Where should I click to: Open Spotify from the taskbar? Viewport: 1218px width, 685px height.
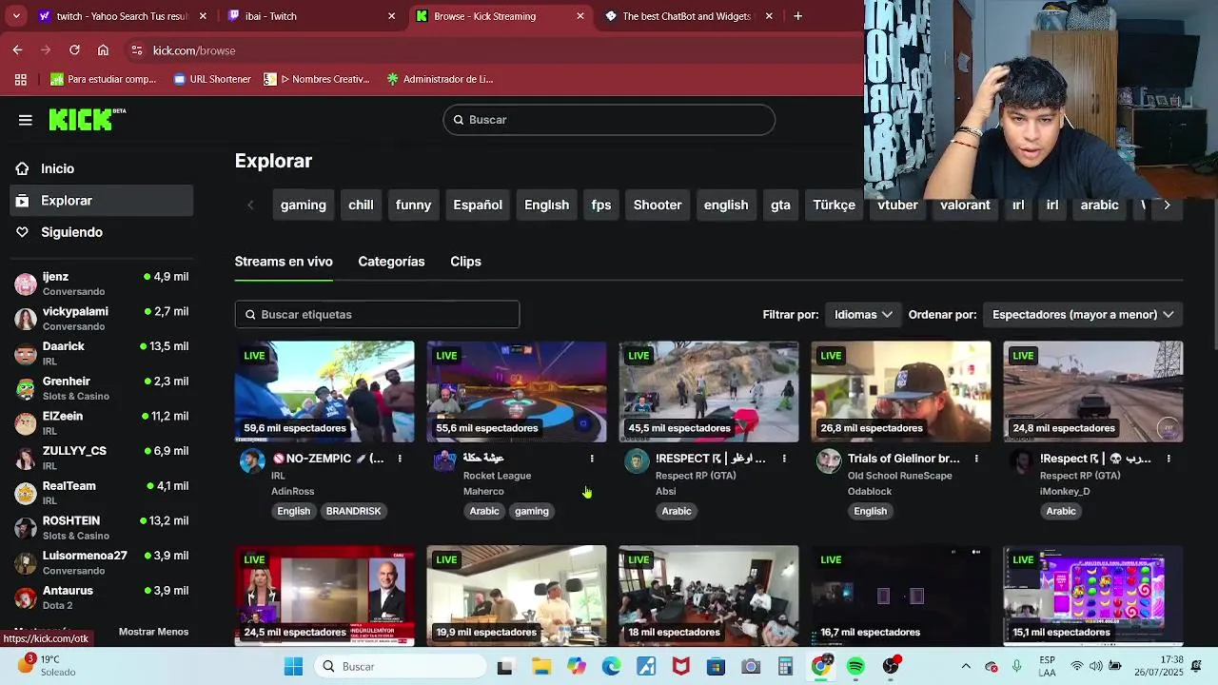(855, 667)
